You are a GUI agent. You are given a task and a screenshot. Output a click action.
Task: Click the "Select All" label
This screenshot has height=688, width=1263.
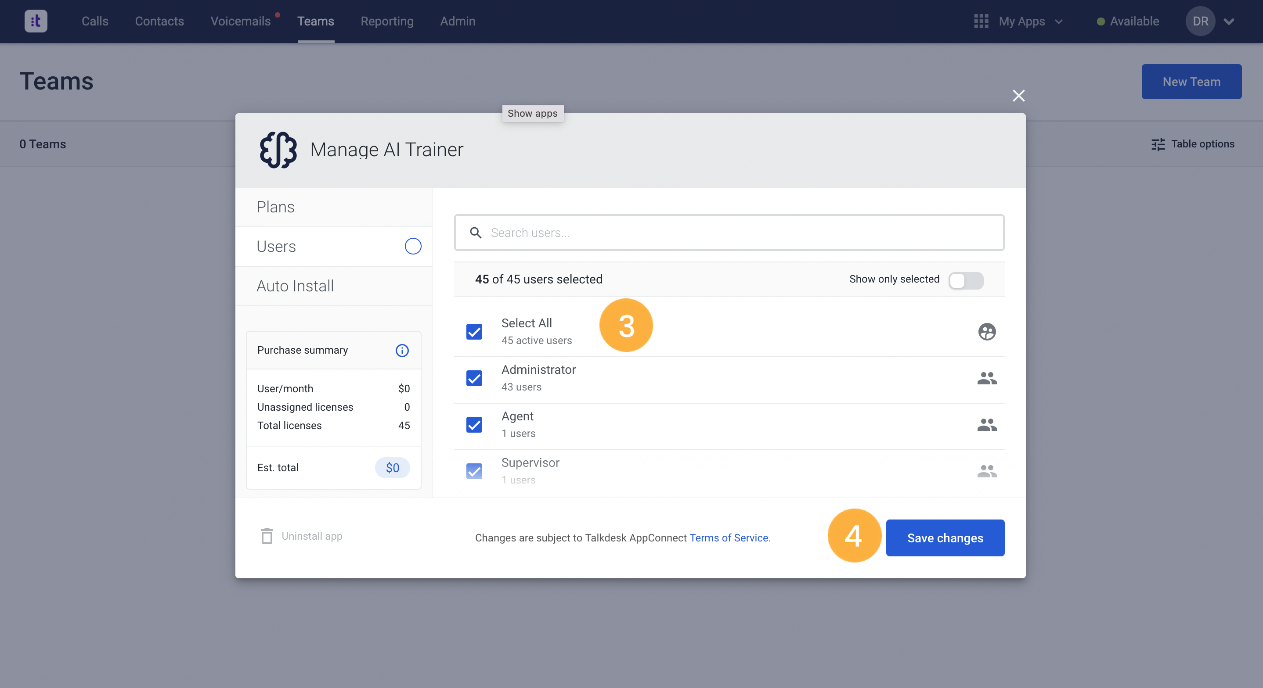[527, 323]
